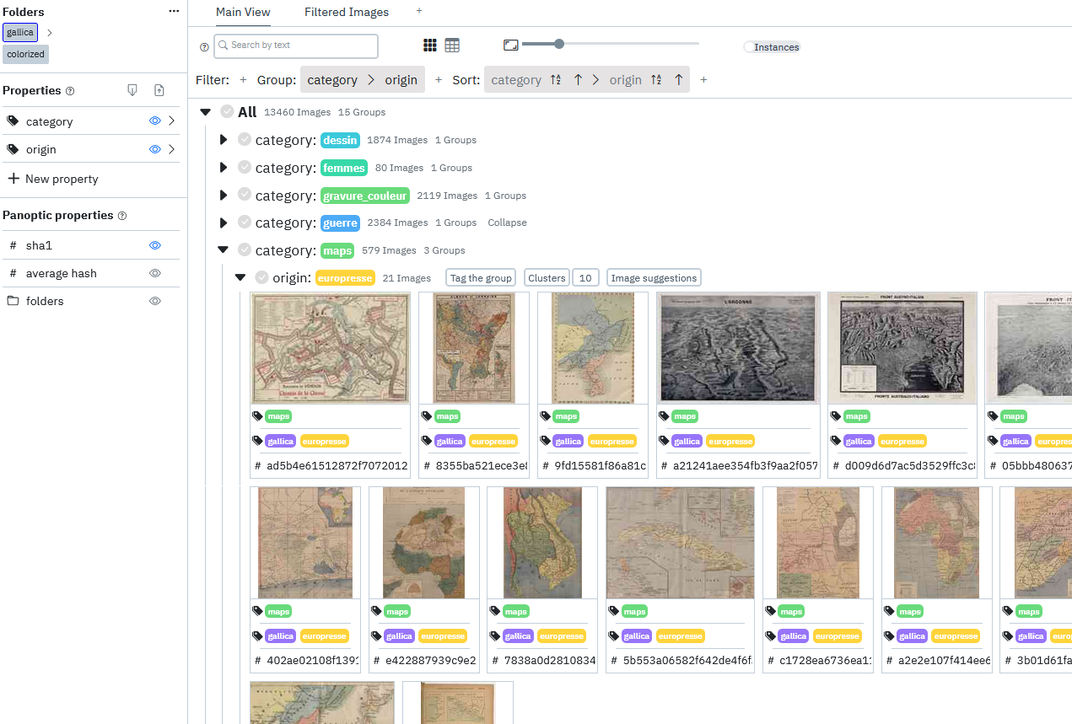
Task: Expand the category property chevron
Action: (x=171, y=121)
